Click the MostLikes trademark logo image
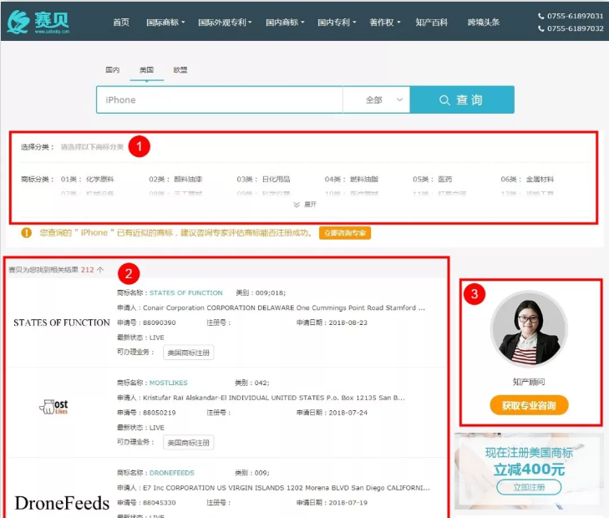This screenshot has height=518, width=609. click(54, 407)
